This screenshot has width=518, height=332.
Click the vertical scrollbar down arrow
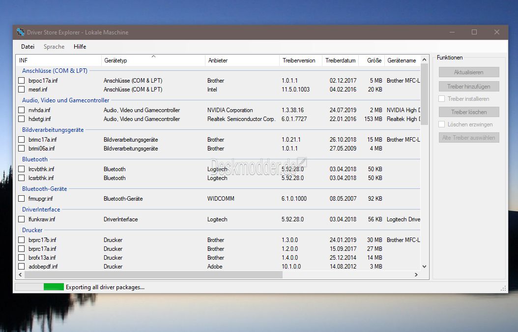point(425,267)
